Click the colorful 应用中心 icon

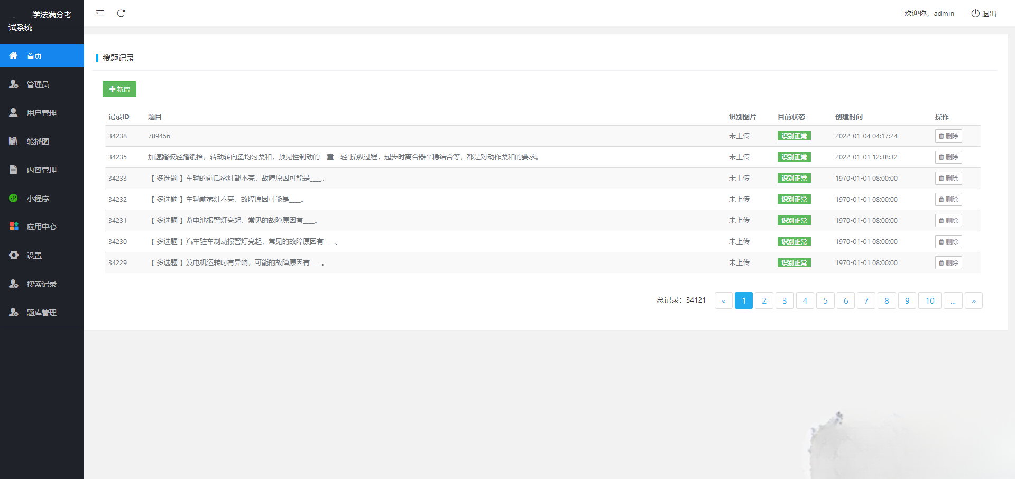[14, 226]
